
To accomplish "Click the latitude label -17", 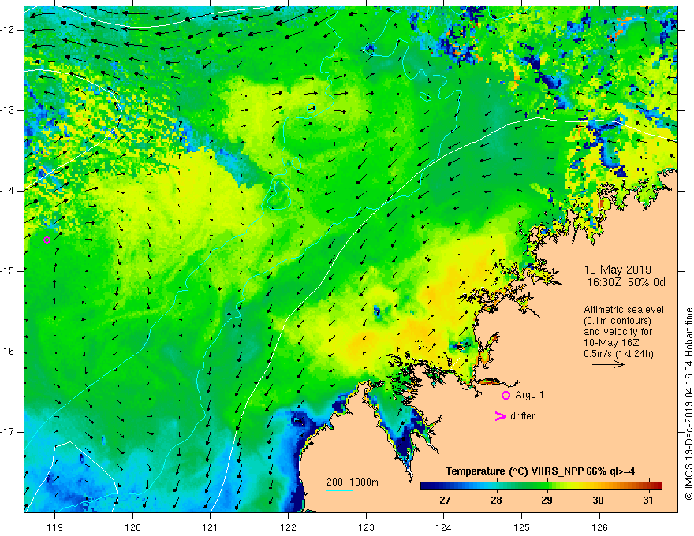I will (x=8, y=432).
